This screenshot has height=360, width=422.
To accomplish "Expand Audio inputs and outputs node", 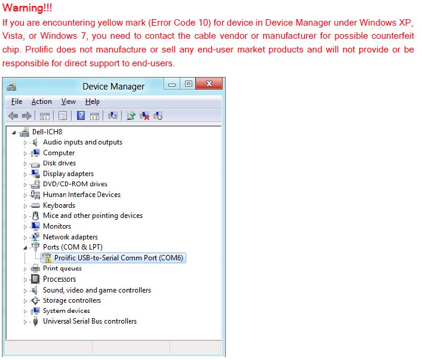I will (x=25, y=143).
